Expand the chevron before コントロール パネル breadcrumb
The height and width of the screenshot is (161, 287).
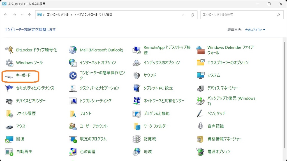(44, 15)
